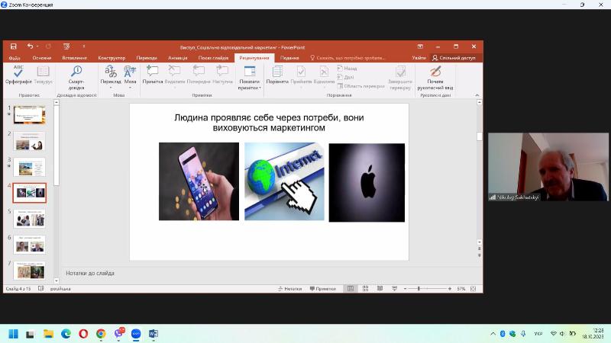
Task: Save the presentation with the floppy icon
Action: coord(13,46)
